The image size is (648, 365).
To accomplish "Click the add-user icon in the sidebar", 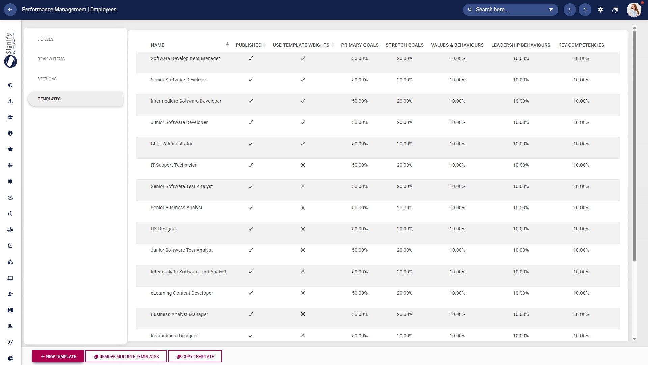I will pos(10,294).
